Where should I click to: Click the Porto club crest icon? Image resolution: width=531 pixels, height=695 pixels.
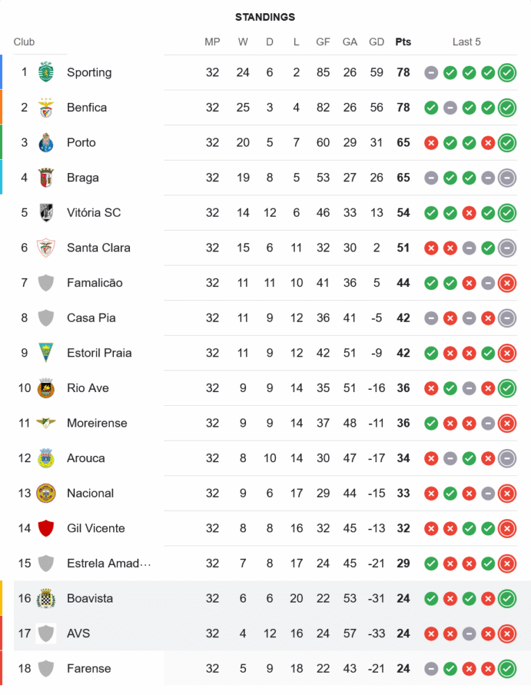(x=46, y=142)
